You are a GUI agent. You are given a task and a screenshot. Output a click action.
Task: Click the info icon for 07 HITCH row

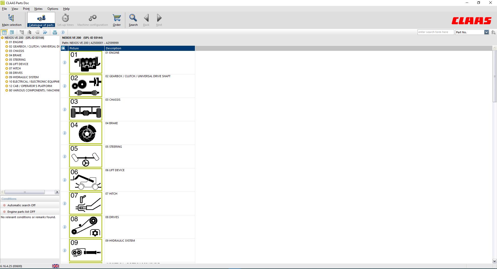click(64, 203)
